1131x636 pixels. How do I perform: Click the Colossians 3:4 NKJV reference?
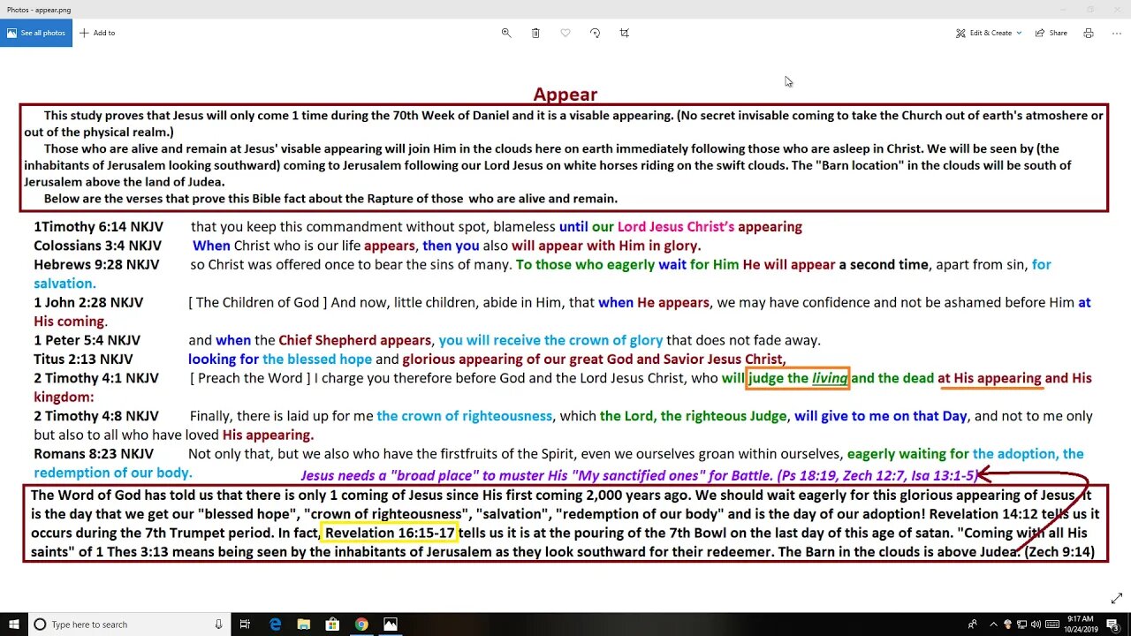[98, 246]
